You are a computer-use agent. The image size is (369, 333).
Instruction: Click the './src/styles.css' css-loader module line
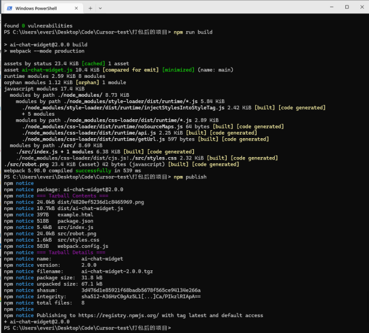[147, 158]
